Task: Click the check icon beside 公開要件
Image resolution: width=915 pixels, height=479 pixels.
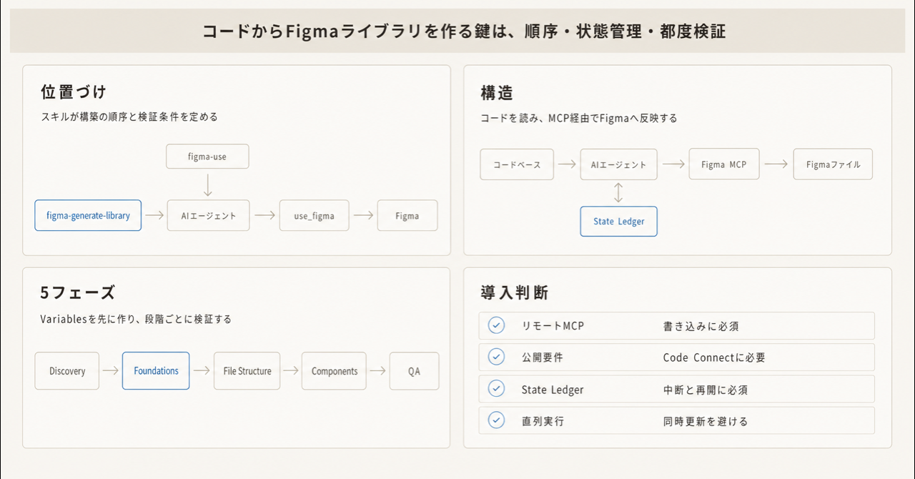Action: click(496, 357)
